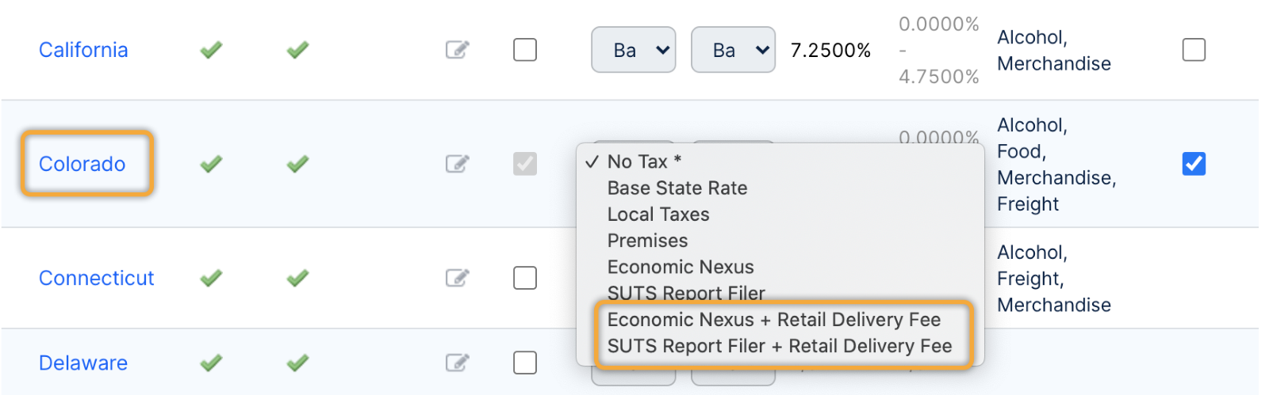Check the far-right checkbox in California row
Image resolution: width=1269 pixels, height=395 pixels.
(1194, 50)
